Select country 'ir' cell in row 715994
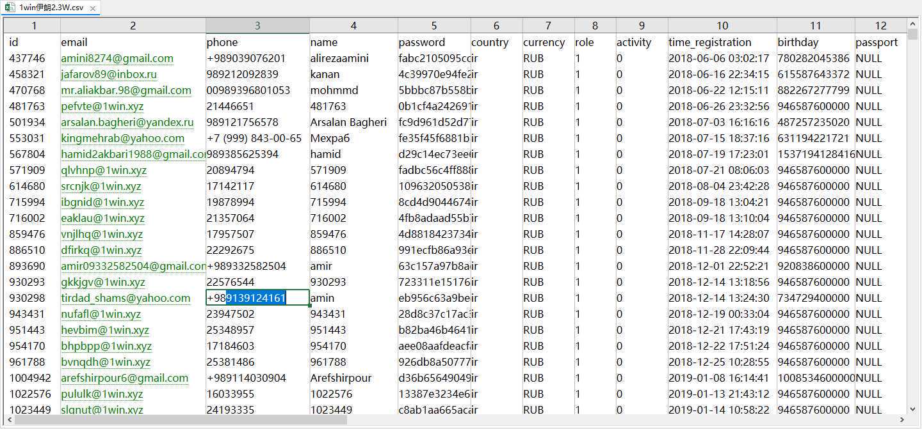The width and height of the screenshot is (922, 429). 496,202
